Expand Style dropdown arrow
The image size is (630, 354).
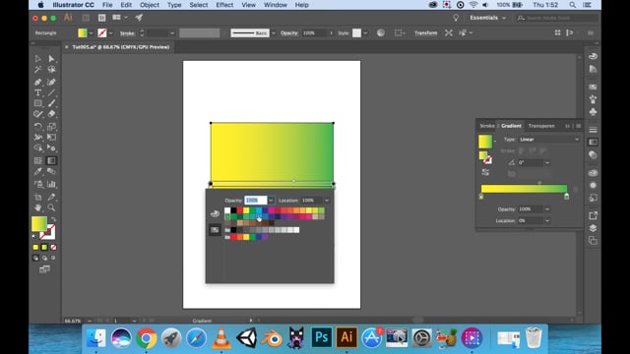[x=365, y=32]
